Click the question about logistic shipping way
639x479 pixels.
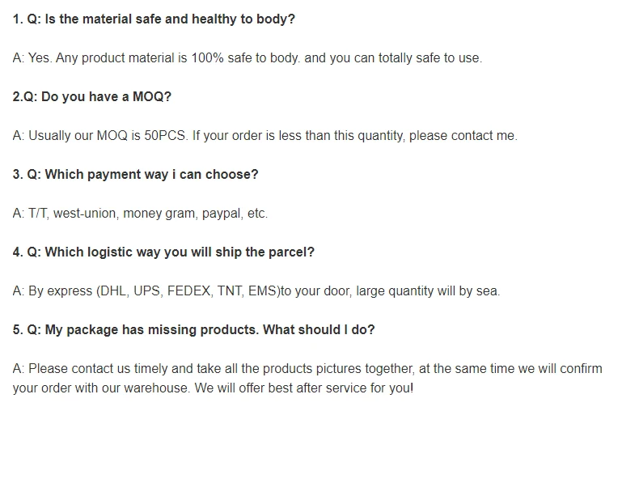[163, 252]
